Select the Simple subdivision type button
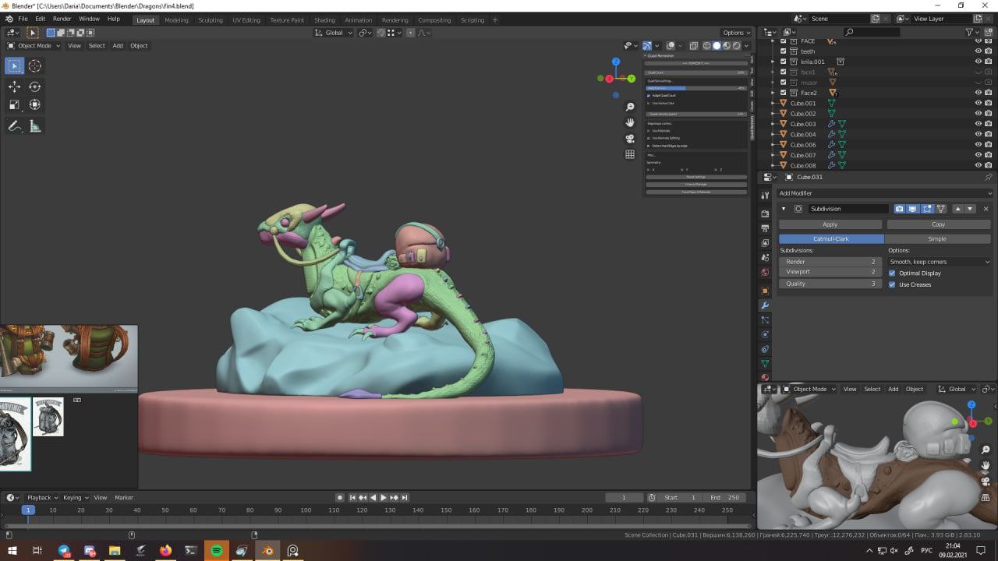This screenshot has width=998, height=561. click(x=936, y=239)
